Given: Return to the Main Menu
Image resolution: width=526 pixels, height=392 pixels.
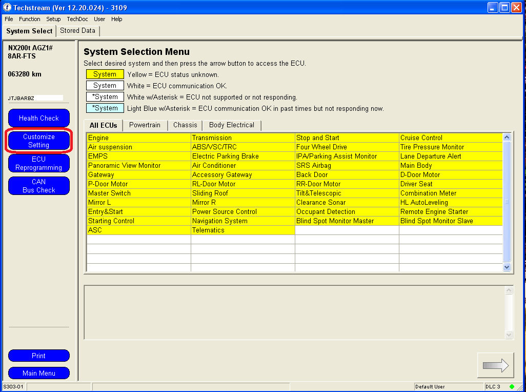Looking at the screenshot, I should pos(39,373).
